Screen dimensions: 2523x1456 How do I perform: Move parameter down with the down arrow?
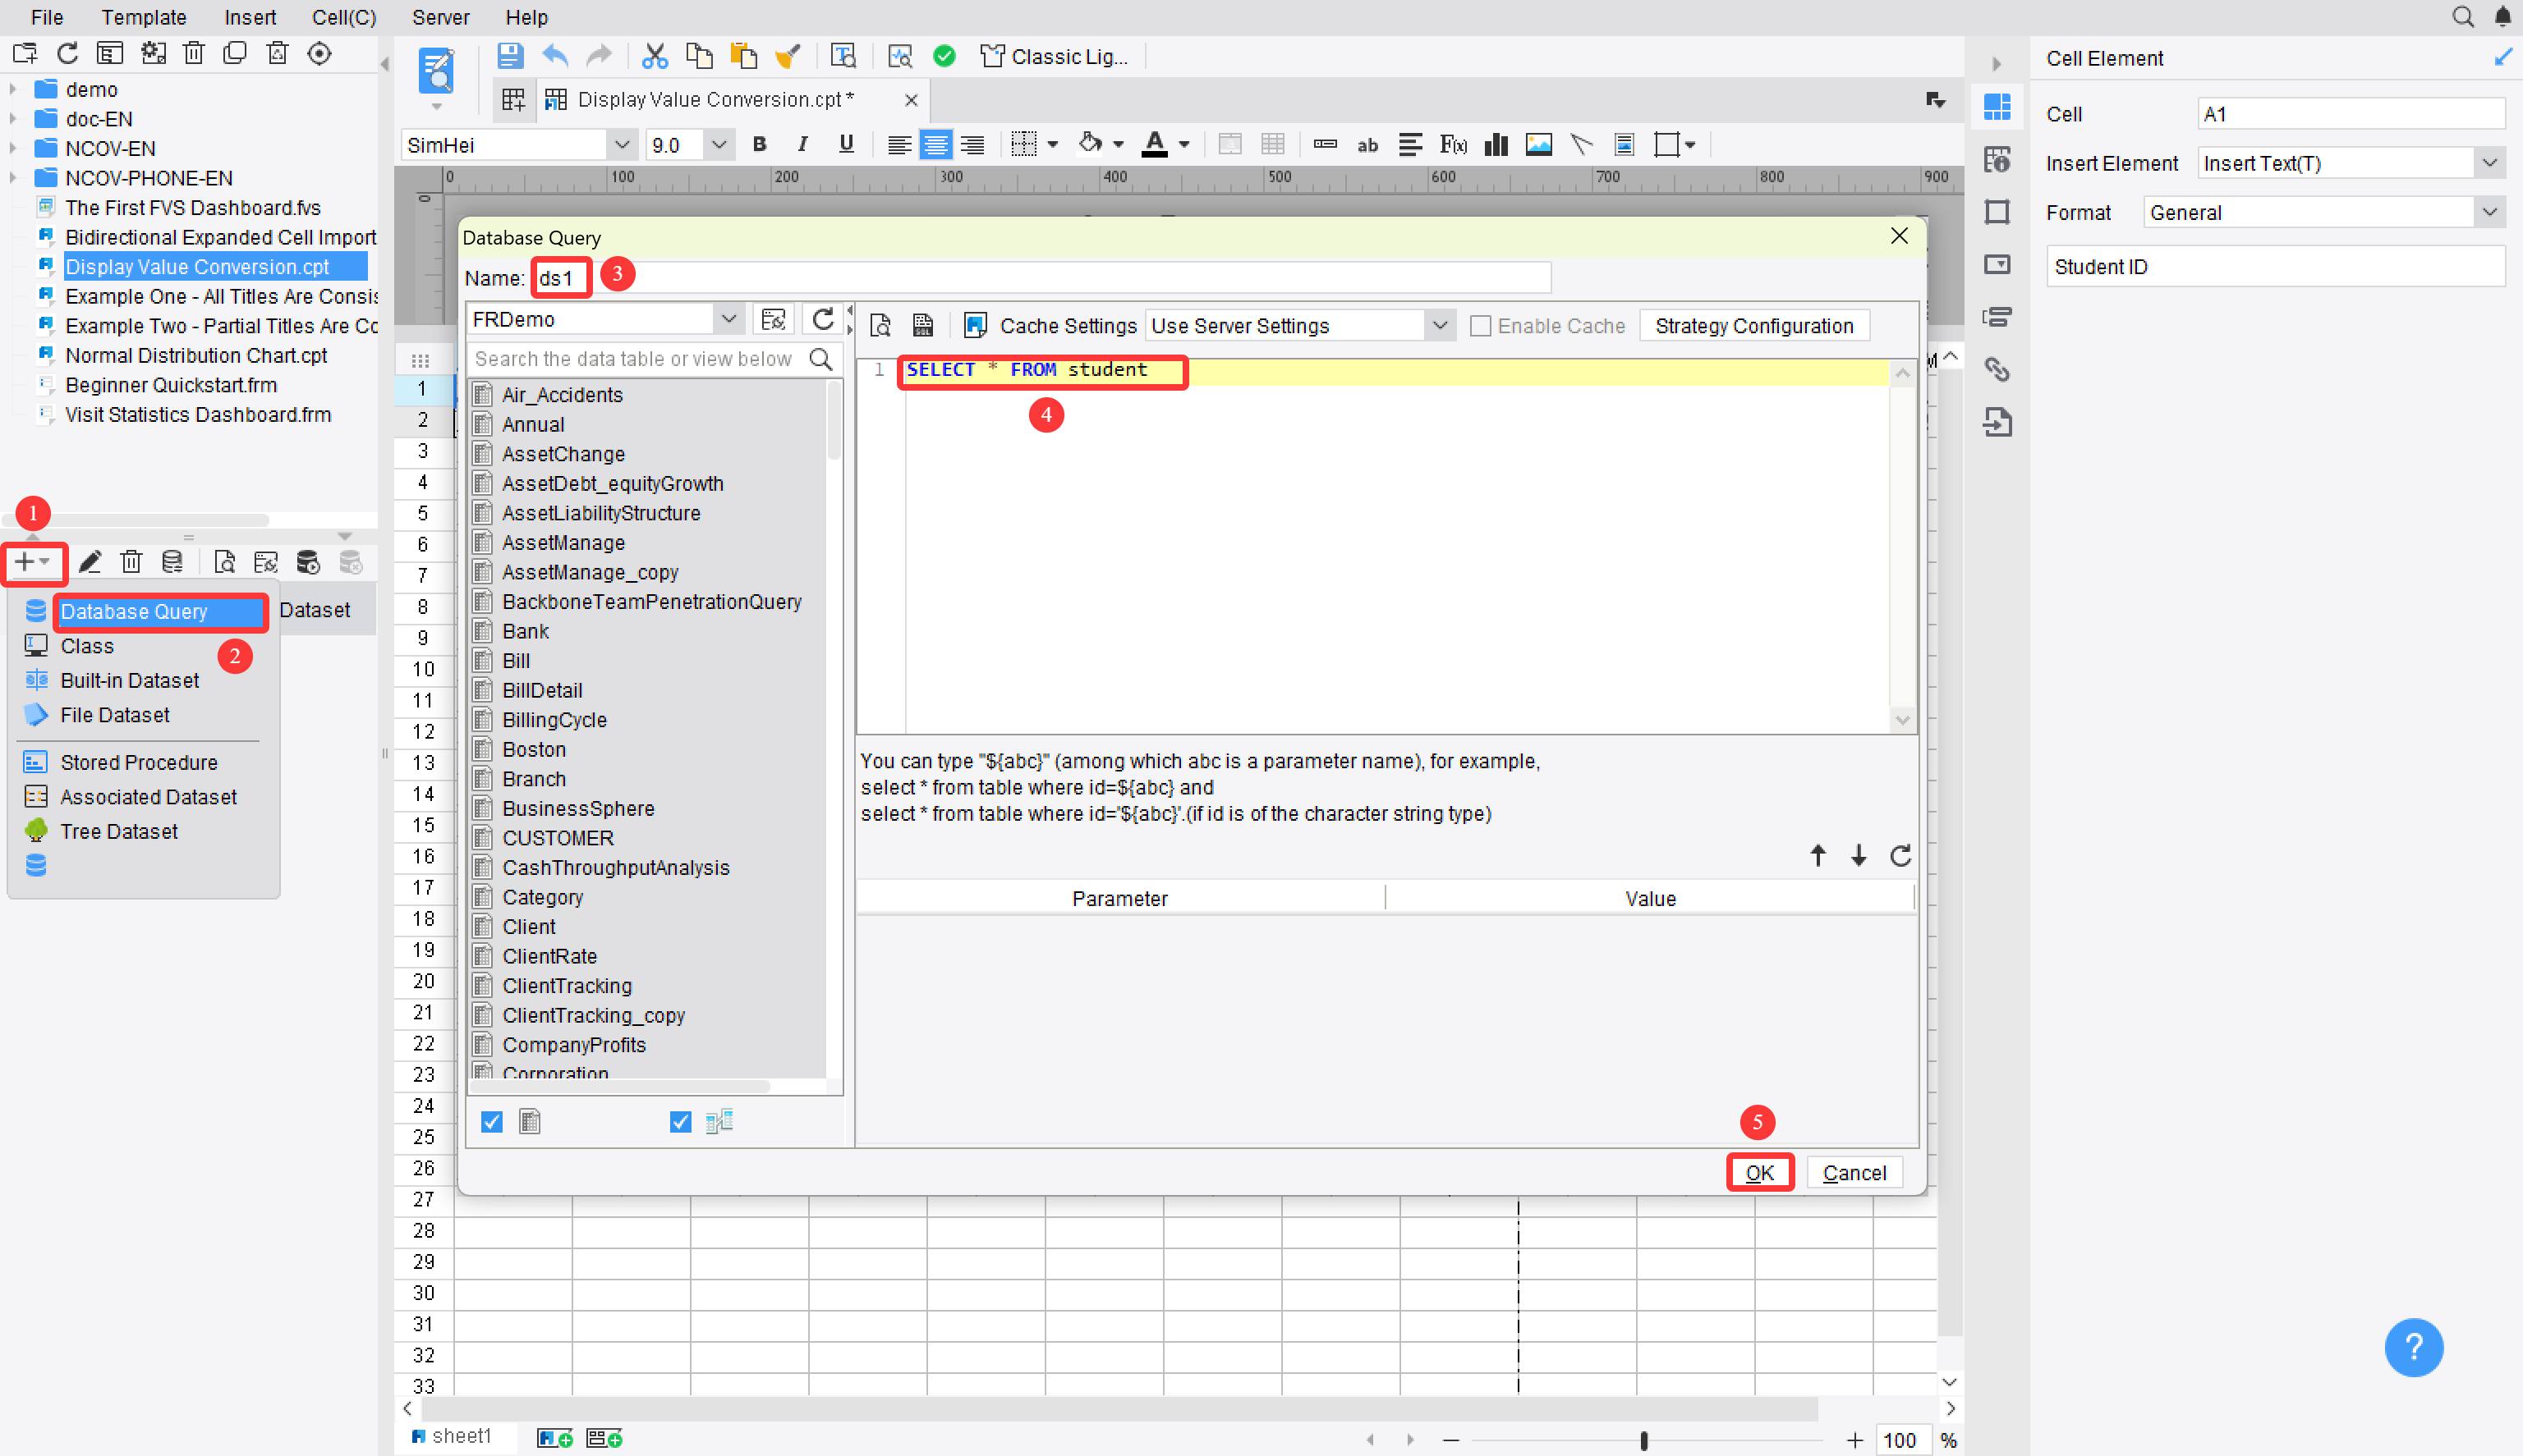[1858, 855]
